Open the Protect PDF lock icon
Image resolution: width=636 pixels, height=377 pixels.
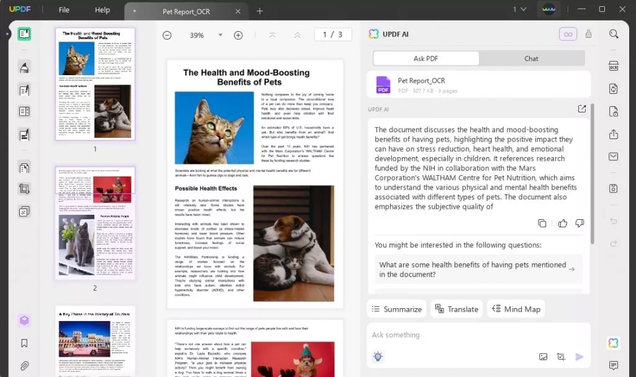(x=614, y=112)
